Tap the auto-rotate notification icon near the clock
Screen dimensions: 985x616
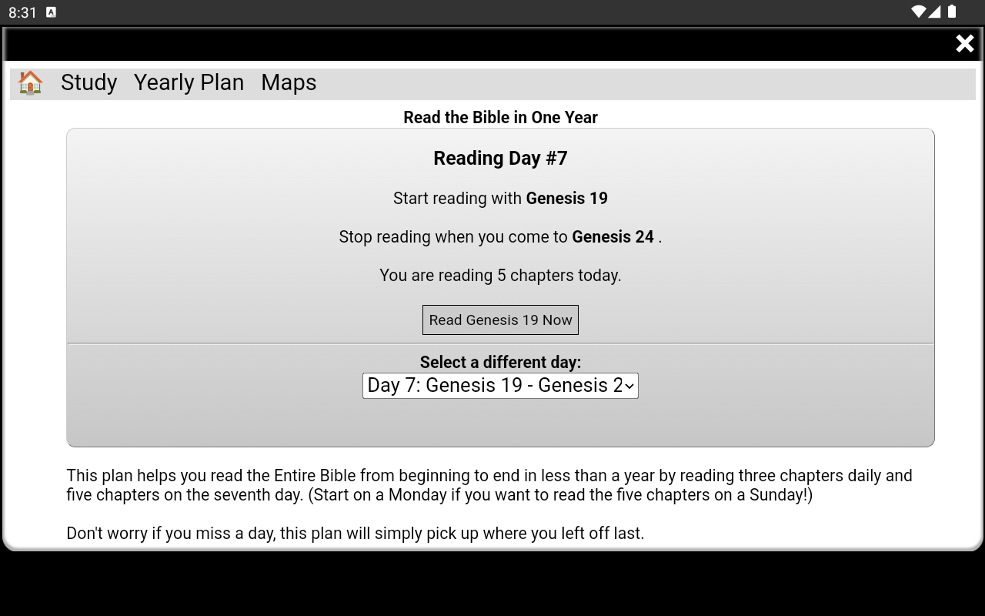coord(52,12)
